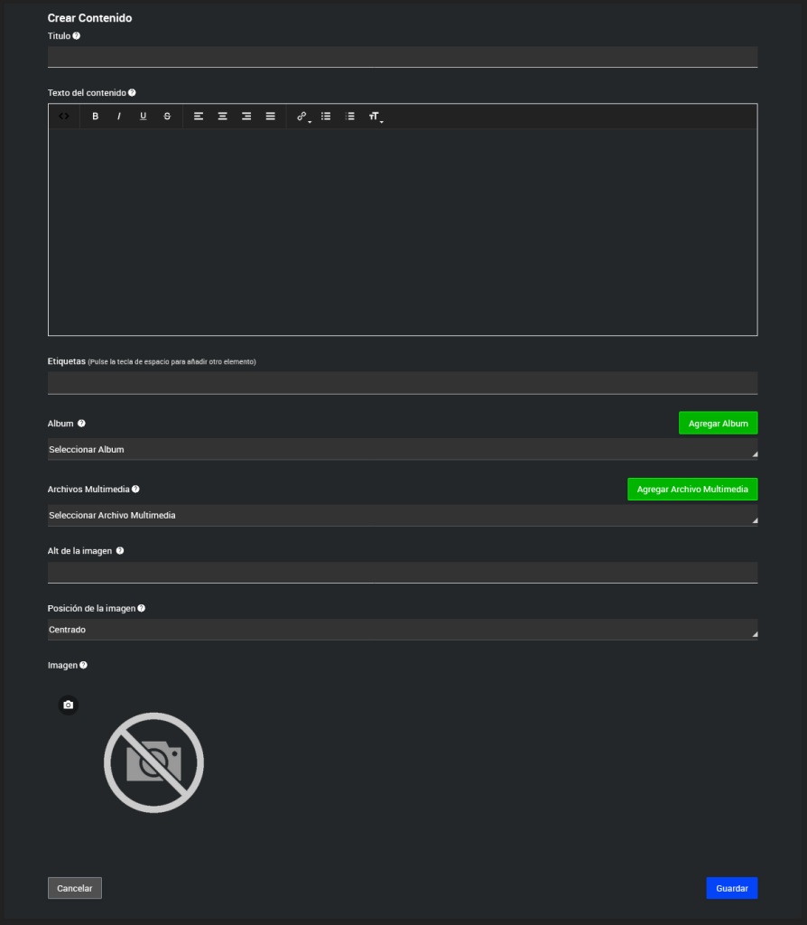
Task: Apply italic formatting in the editor
Action: [119, 117]
